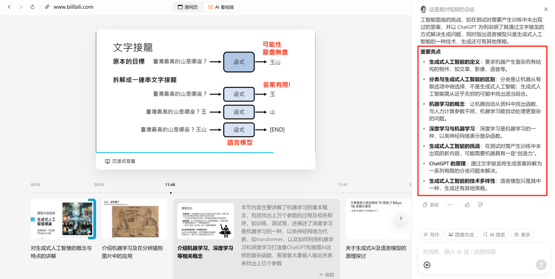Click the 生成式人工智能的定义 bullet
Screen dimensions: 555x279
point(485,65)
